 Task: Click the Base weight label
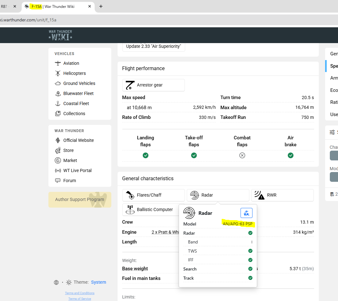[x=135, y=268]
